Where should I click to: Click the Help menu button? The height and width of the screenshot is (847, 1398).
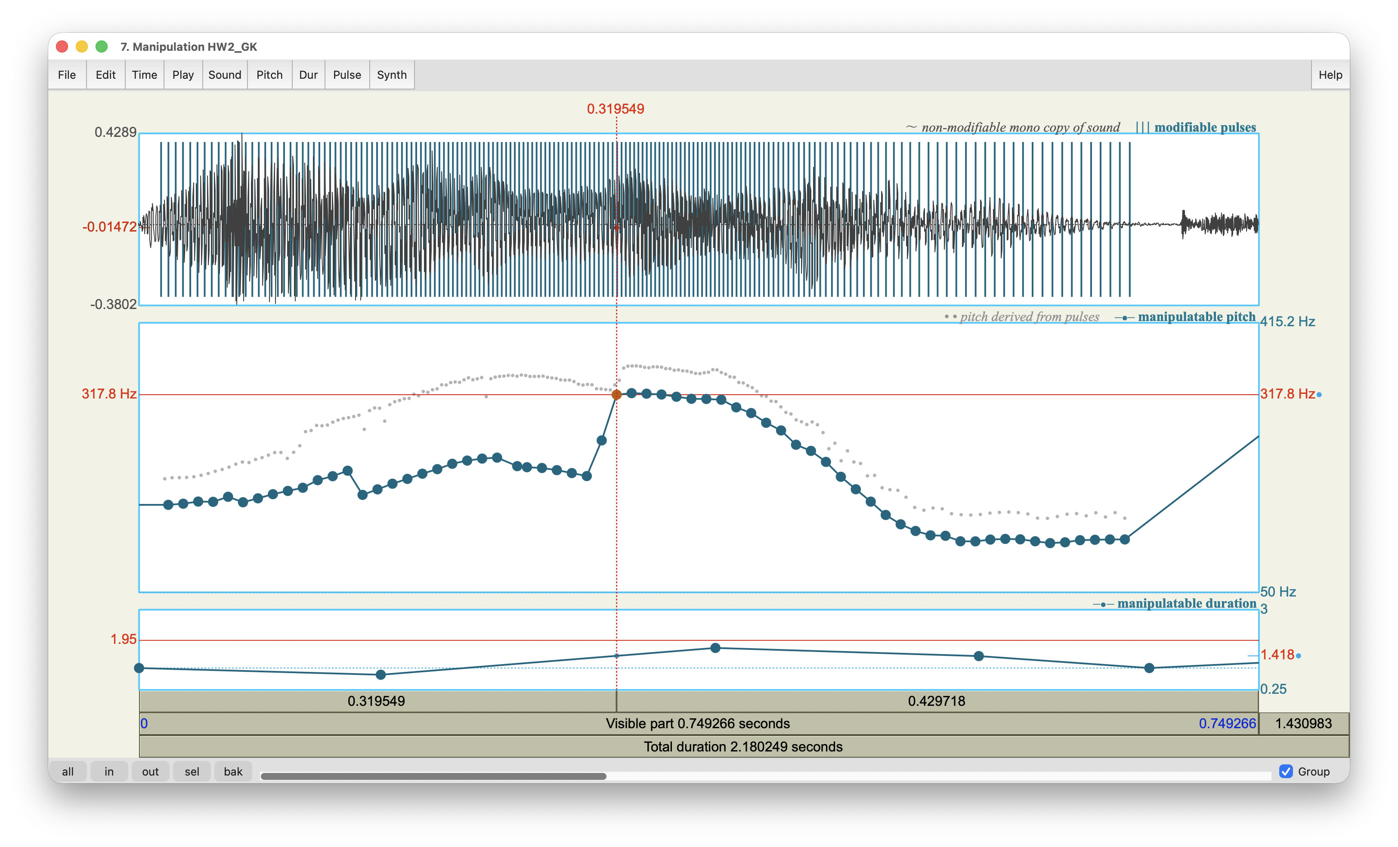click(1329, 75)
